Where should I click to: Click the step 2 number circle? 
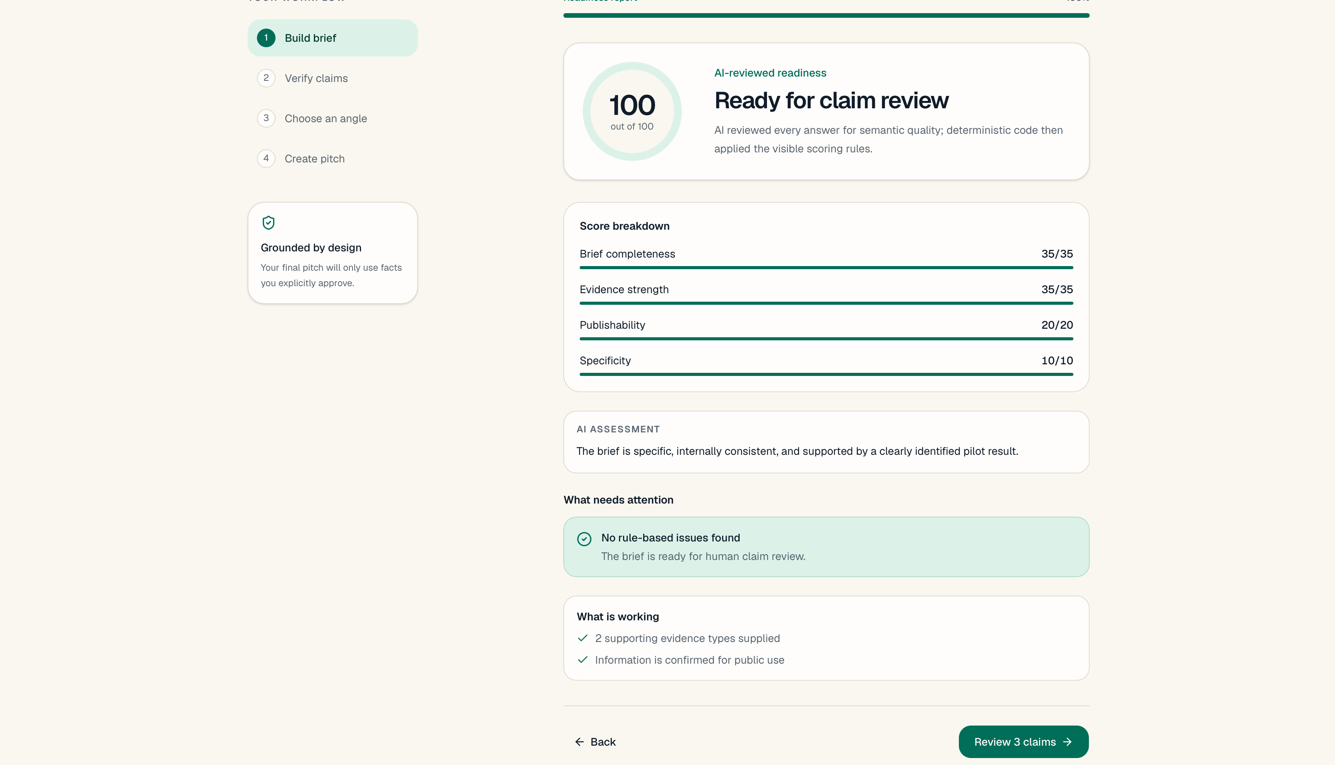(x=266, y=78)
